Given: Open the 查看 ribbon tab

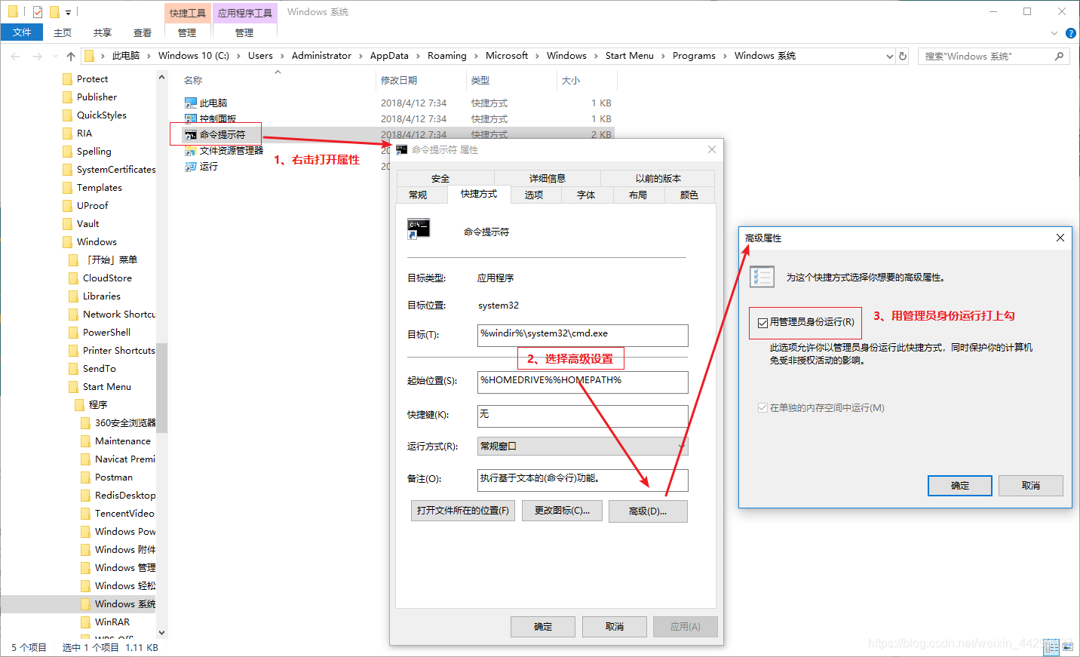Looking at the screenshot, I should [x=143, y=32].
